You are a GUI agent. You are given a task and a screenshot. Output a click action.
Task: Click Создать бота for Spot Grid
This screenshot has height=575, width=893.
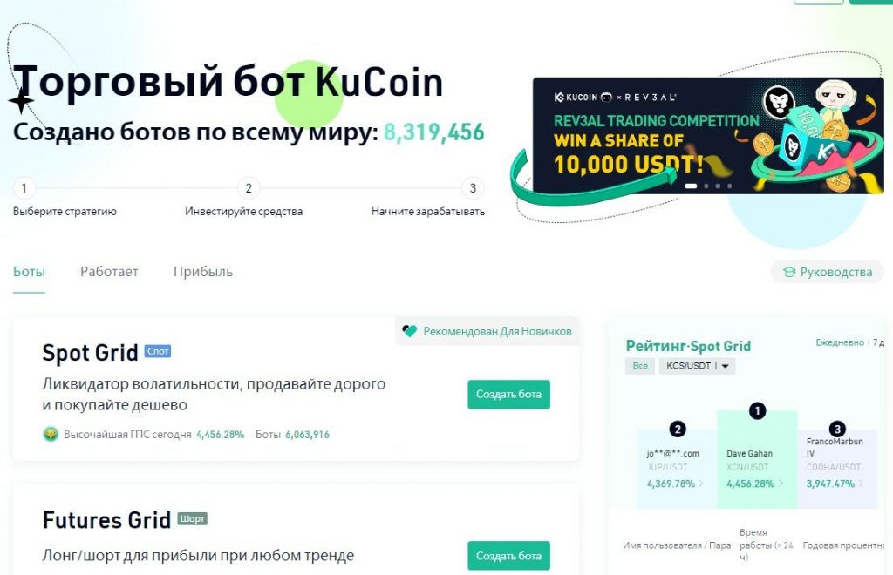[x=508, y=394]
